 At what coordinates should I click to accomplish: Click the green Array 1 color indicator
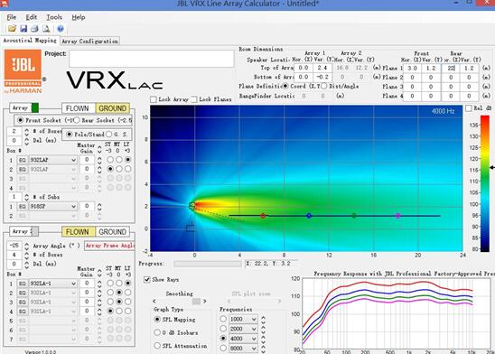pyautogui.click(x=35, y=107)
